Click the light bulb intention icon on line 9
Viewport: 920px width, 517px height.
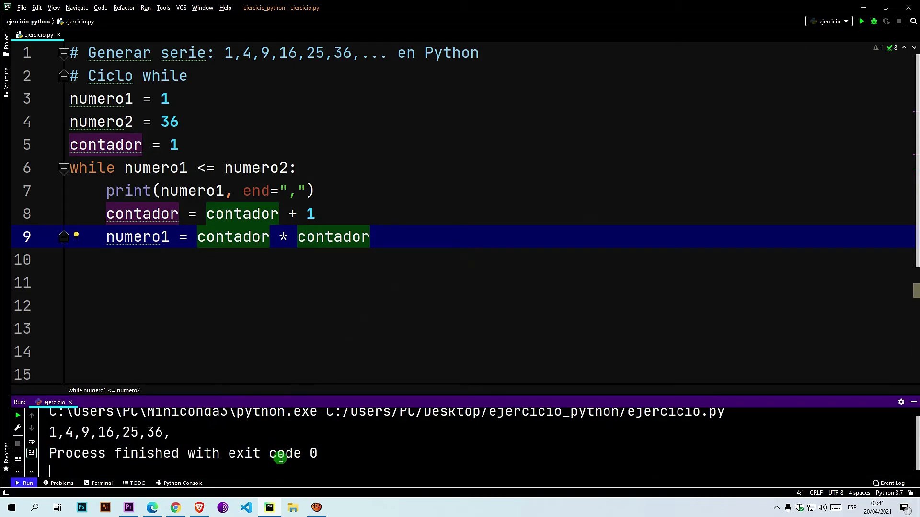click(76, 236)
